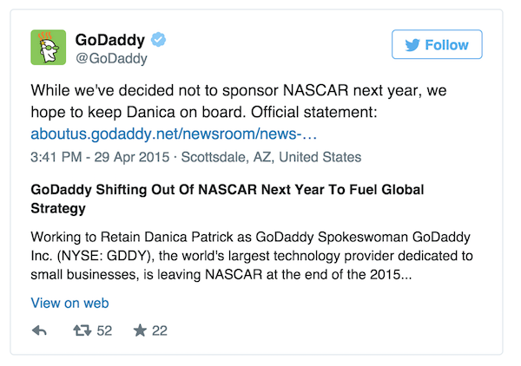Image resolution: width=521 pixels, height=366 pixels.
Task: Open the GoDaddy Shifting Out Of NASCAR headline
Action: [228, 199]
